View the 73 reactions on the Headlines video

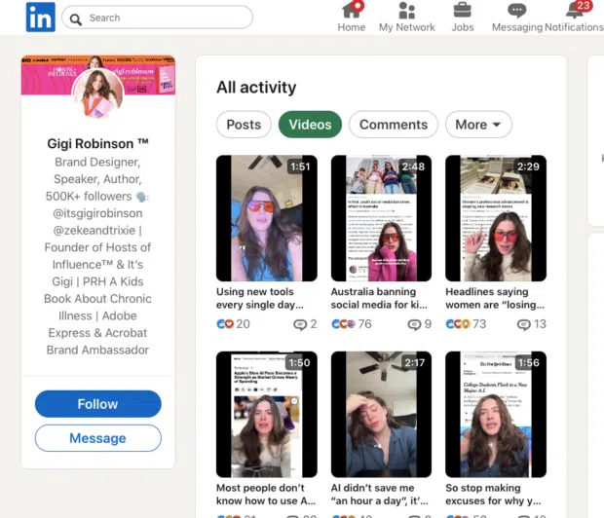(466, 324)
